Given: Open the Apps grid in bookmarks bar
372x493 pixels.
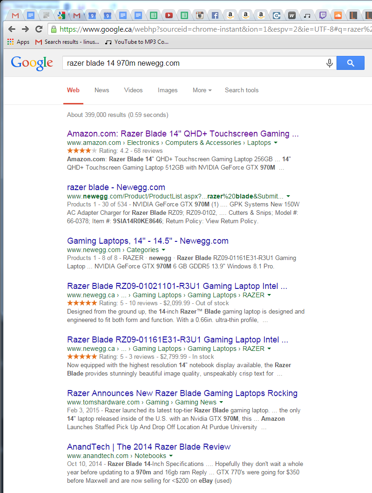Looking at the screenshot, I should [x=18, y=42].
